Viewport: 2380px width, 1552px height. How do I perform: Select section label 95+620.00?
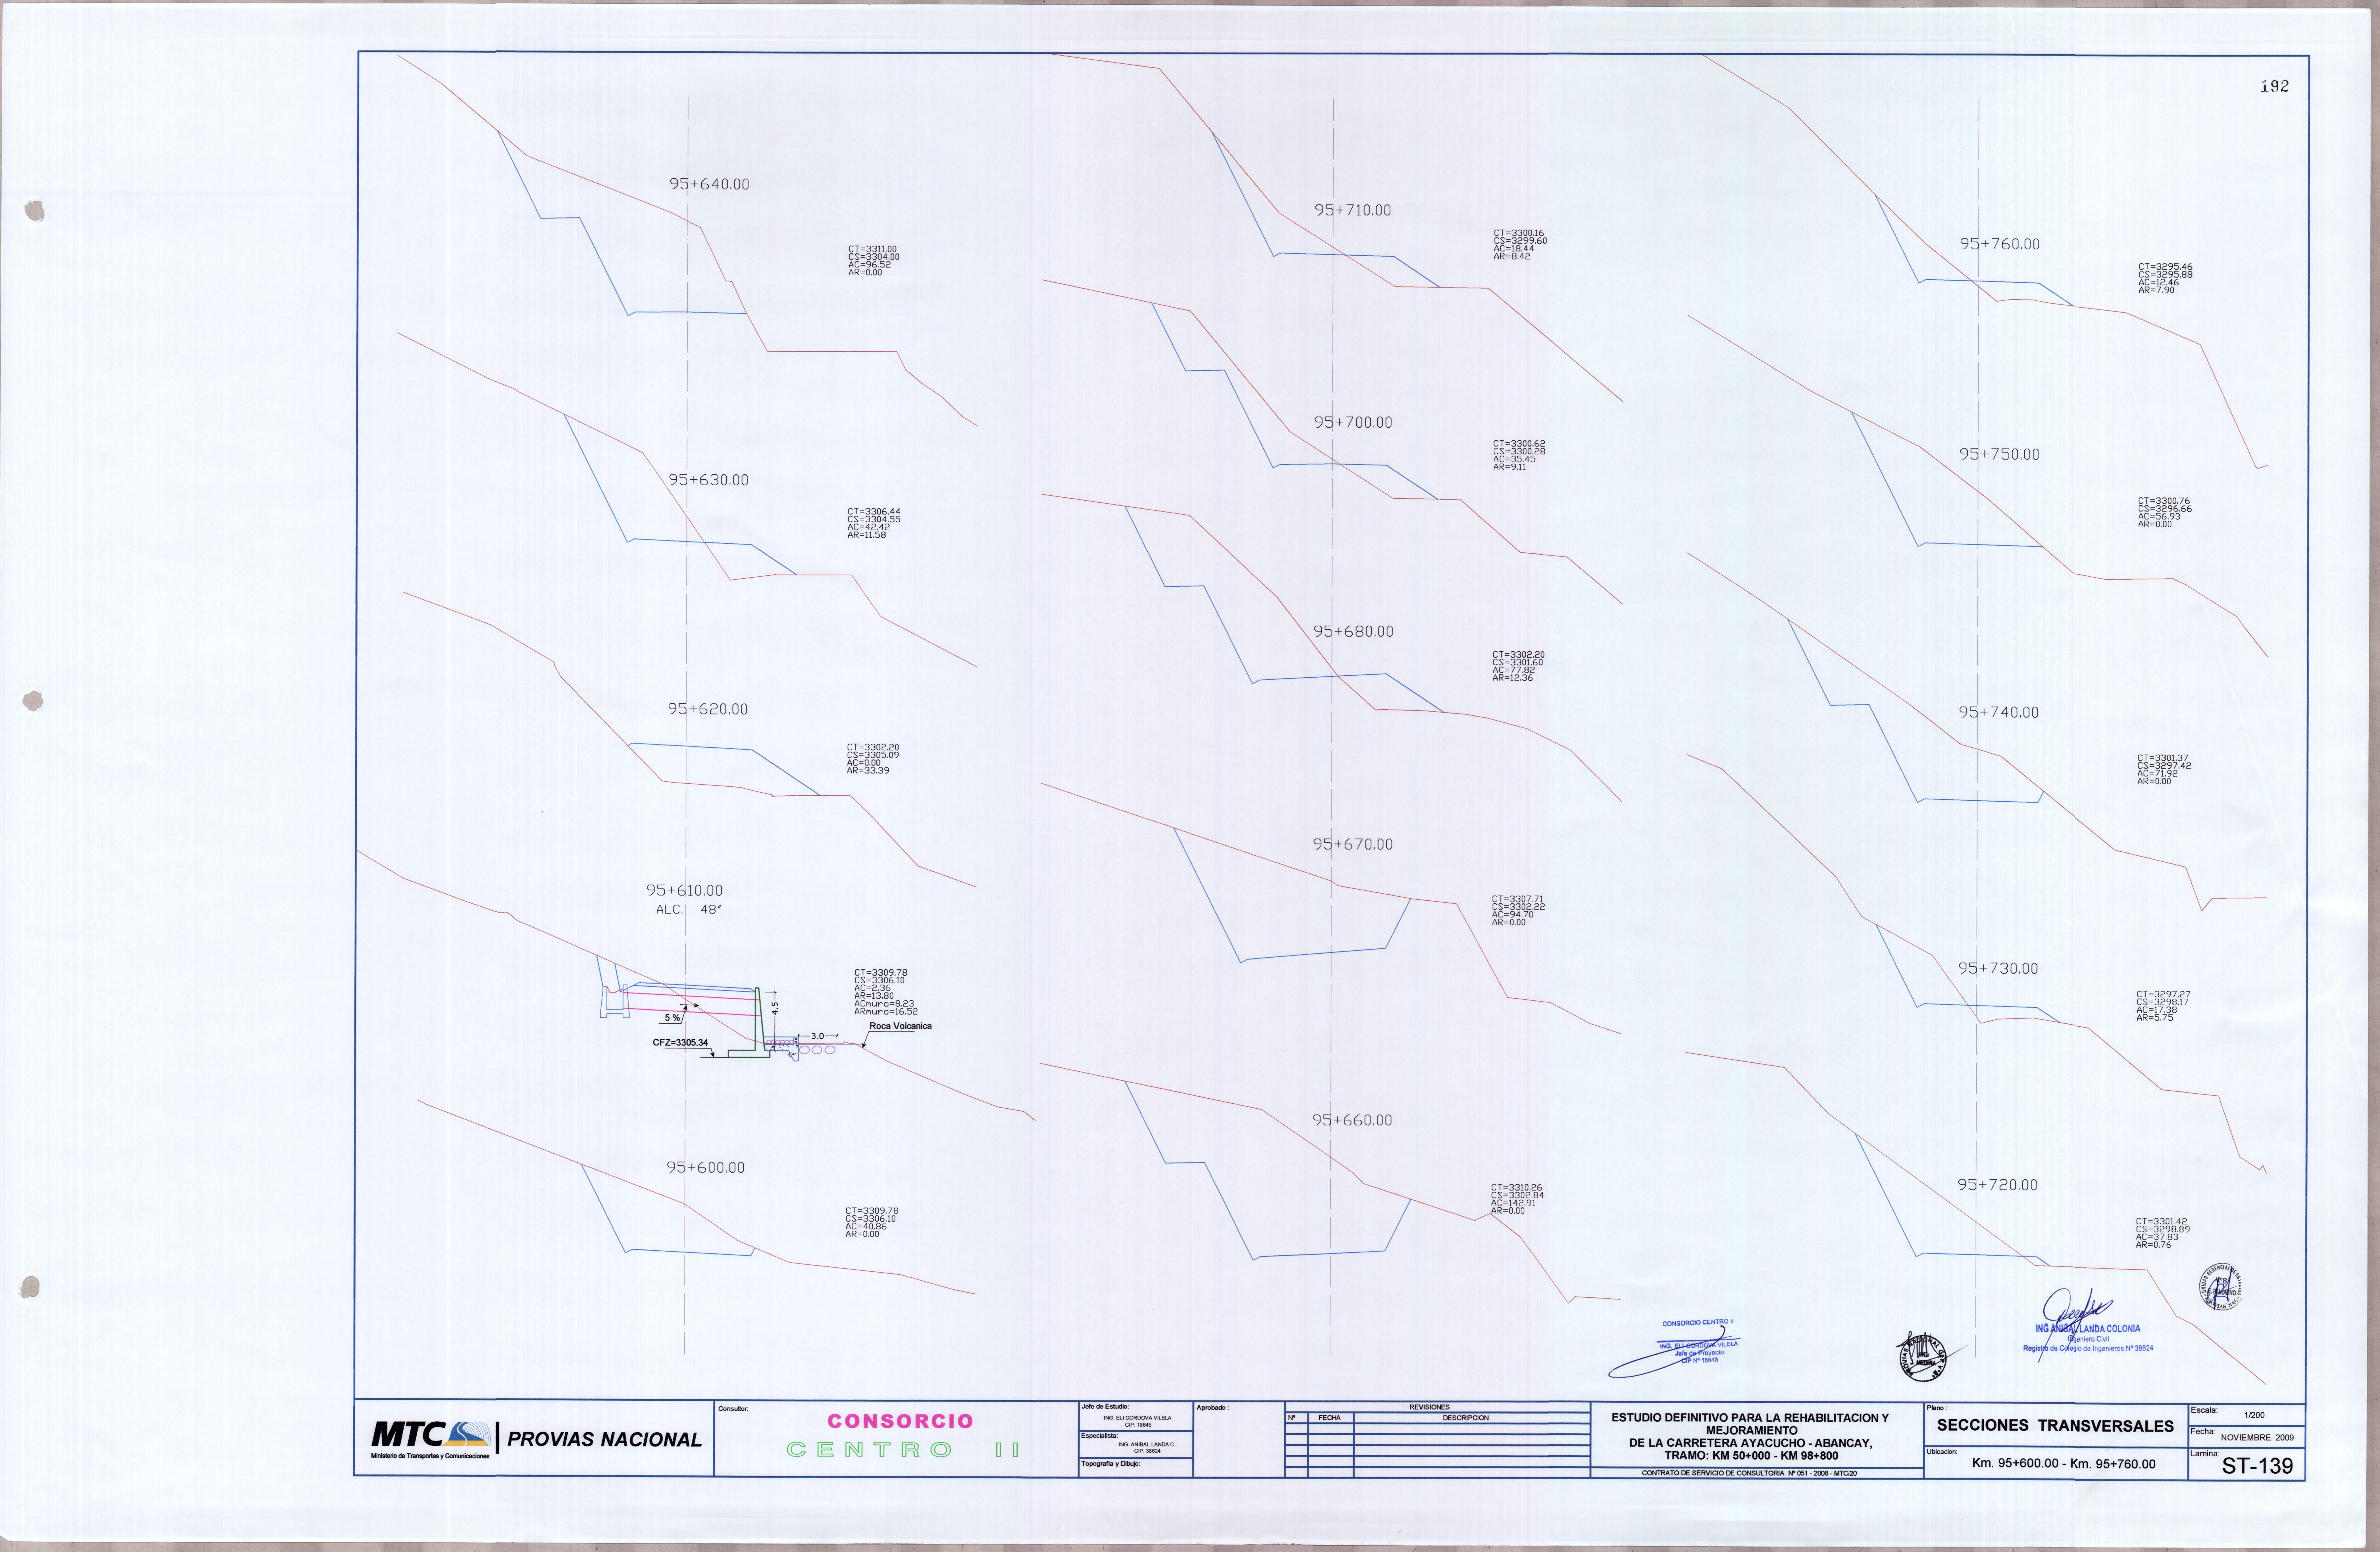pyautogui.click(x=708, y=710)
